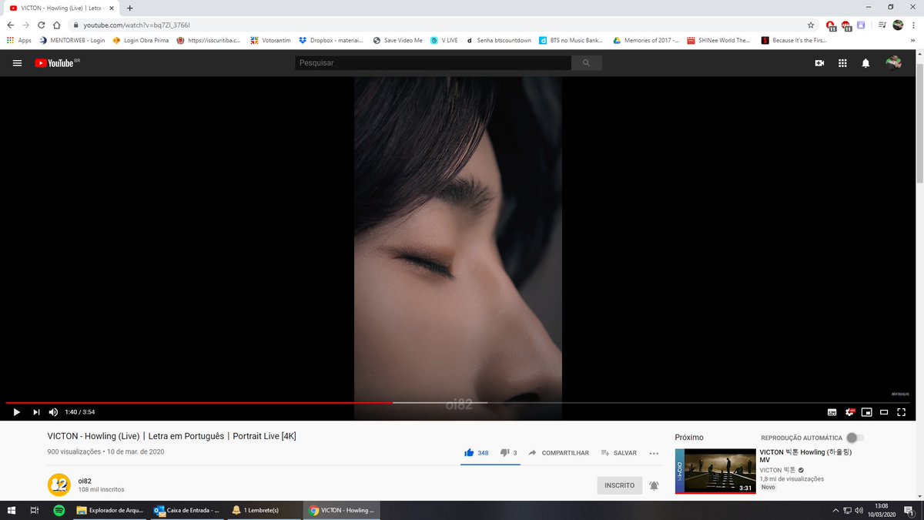Open the Windows Start menu

[12, 510]
